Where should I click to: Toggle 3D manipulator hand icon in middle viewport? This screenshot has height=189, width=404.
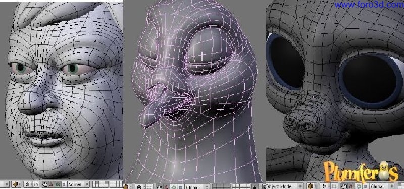point(160,187)
